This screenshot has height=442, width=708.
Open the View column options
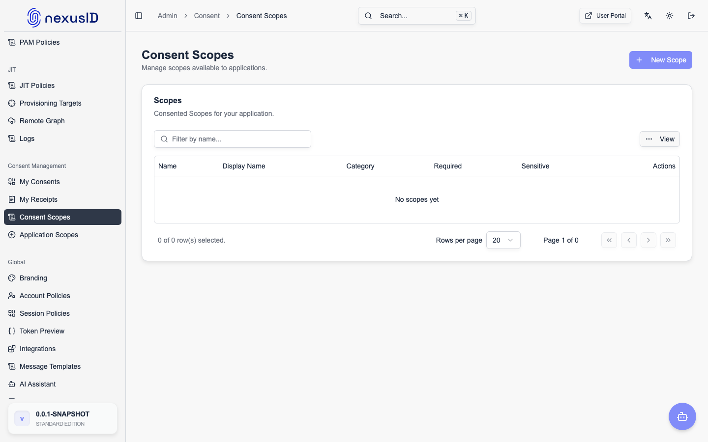(660, 139)
